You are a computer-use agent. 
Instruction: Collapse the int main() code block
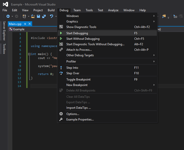click(x=29, y=54)
